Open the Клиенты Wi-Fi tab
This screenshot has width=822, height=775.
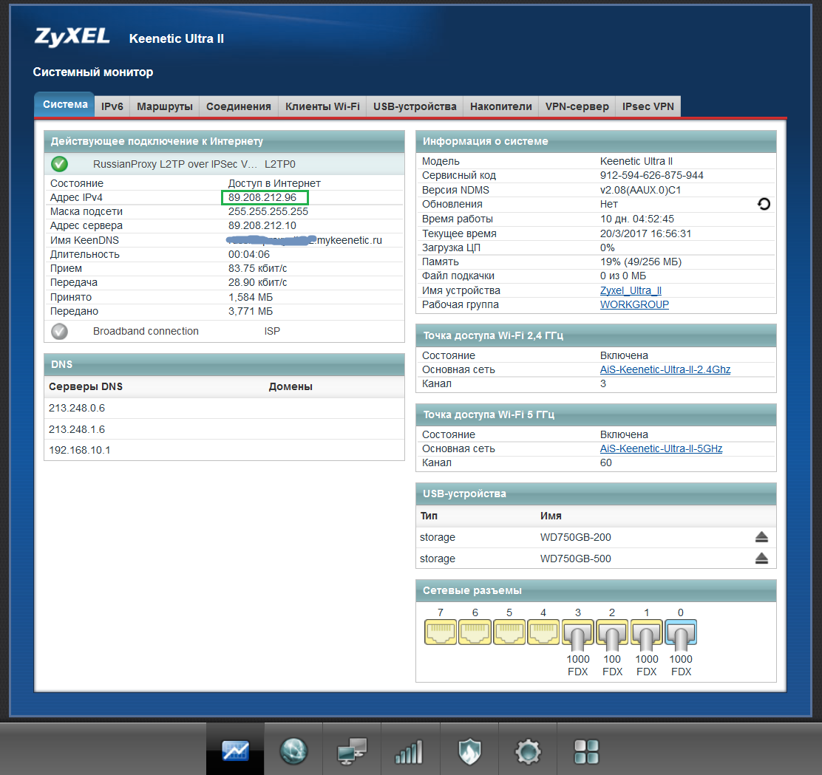(322, 106)
